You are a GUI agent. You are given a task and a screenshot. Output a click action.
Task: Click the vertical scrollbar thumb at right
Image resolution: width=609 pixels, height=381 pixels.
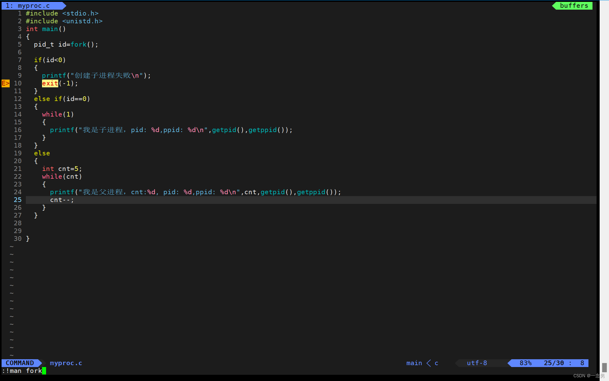604,367
